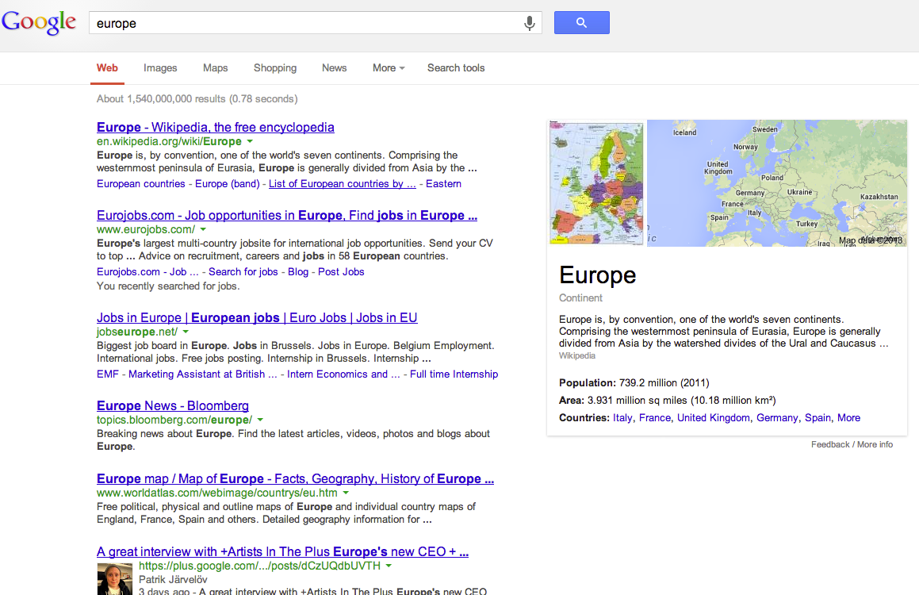The width and height of the screenshot is (919, 595).
Task: Switch to the News tab
Action: [x=334, y=68]
